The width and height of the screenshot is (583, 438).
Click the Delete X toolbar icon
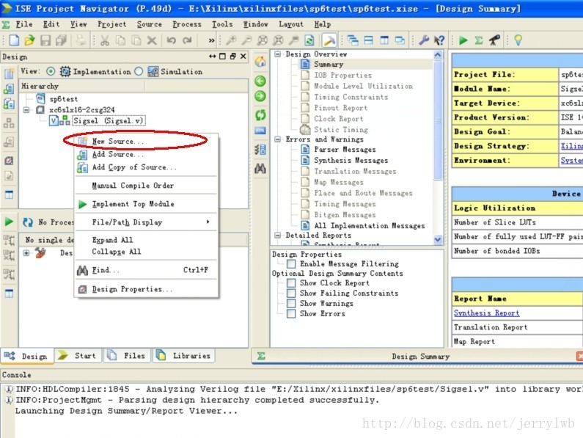tap(152, 40)
